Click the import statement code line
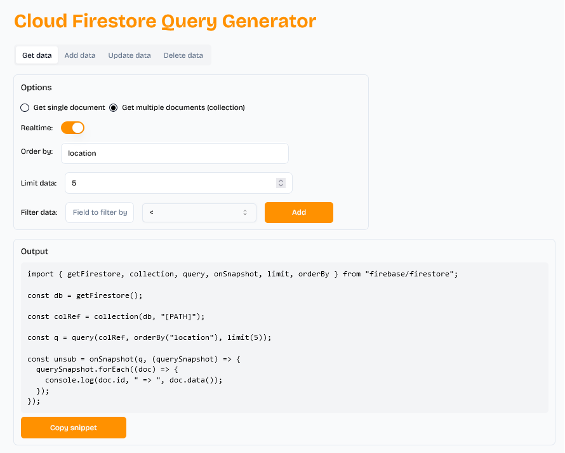 tap(243, 274)
